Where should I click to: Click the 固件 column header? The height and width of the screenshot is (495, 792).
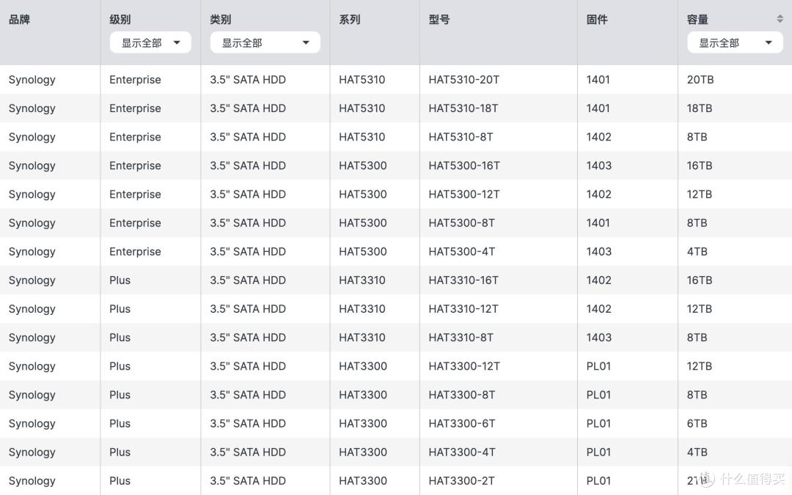597,20
